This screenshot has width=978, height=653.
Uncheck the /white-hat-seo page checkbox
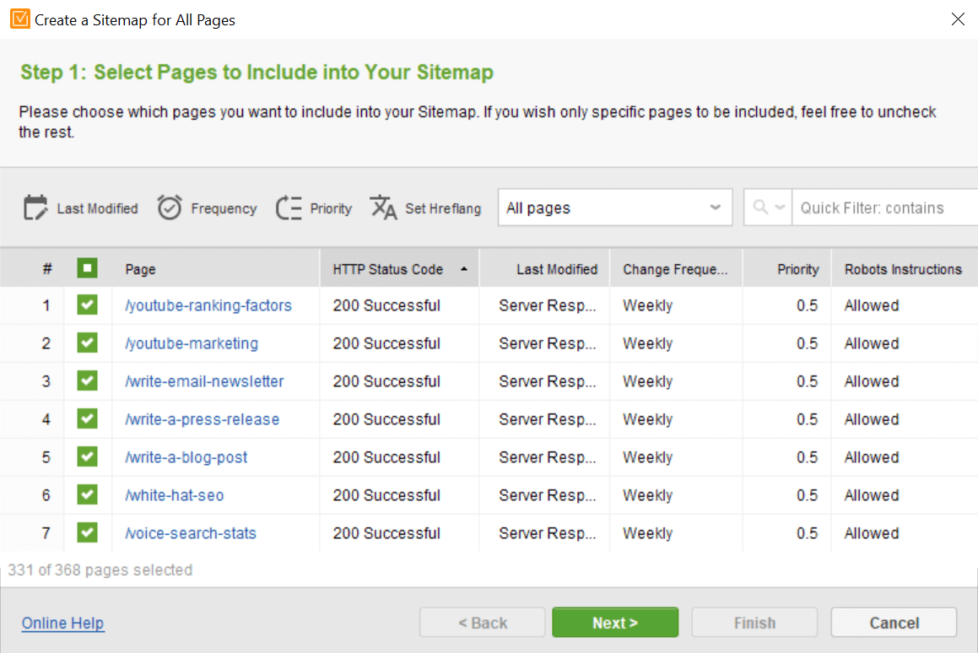point(87,494)
